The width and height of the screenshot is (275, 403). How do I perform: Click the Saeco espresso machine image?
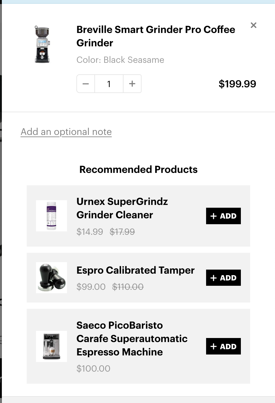(52, 346)
